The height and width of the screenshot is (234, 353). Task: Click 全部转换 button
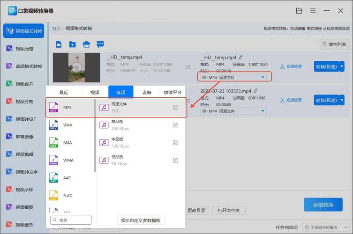323,205
